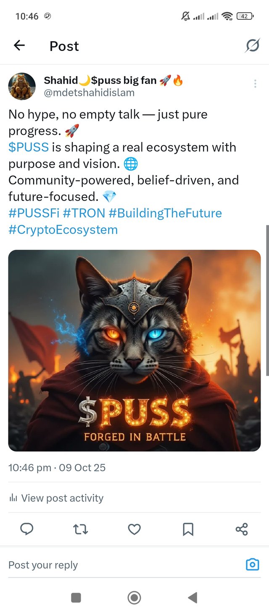Bookmark this post
The height and width of the screenshot is (614, 269).
click(x=188, y=529)
